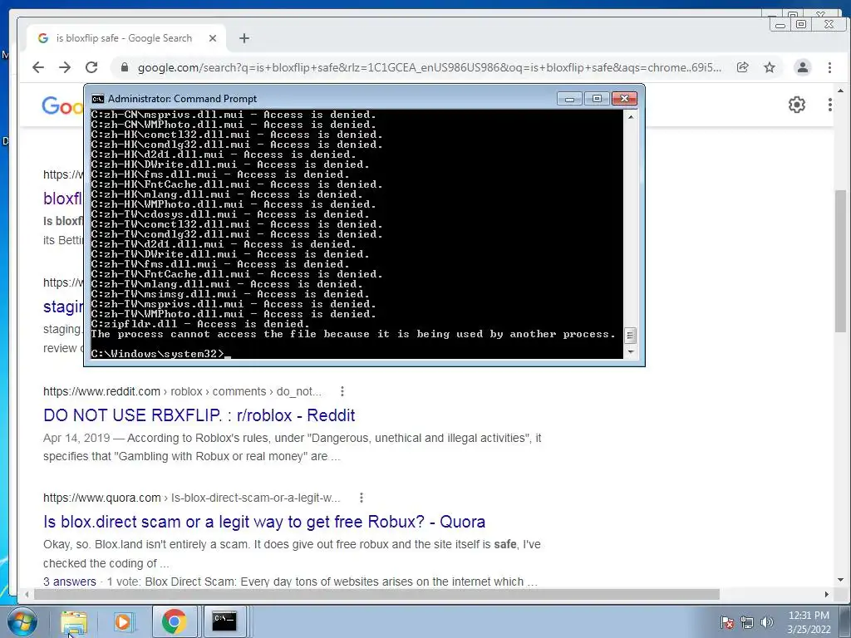View site info via padlock icon
The height and width of the screenshot is (638, 851).
125,67
